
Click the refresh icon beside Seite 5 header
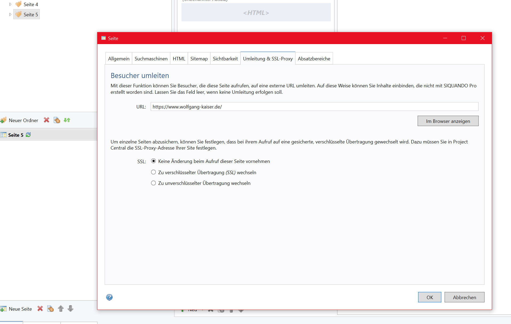point(28,135)
